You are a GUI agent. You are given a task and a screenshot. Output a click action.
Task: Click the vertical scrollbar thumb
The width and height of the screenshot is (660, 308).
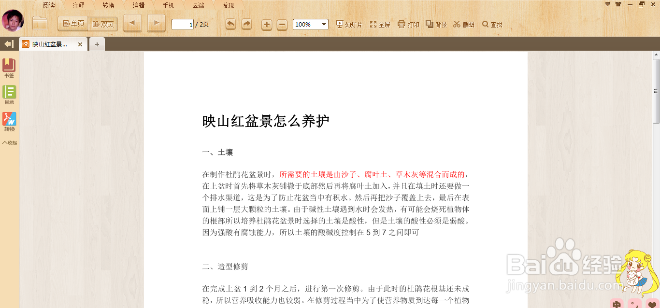tap(656, 91)
